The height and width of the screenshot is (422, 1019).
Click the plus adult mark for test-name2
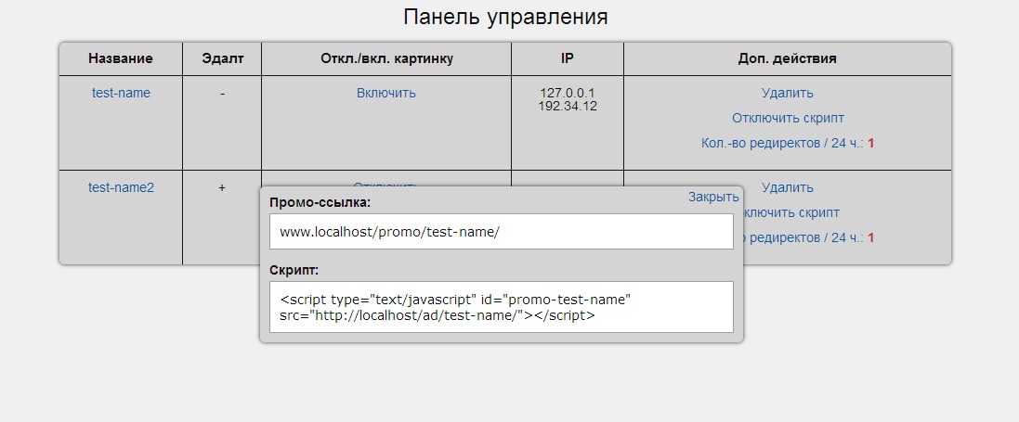222,187
